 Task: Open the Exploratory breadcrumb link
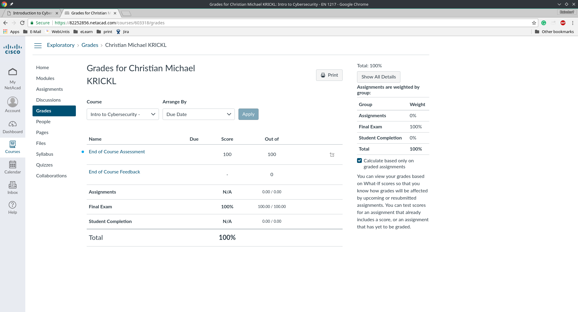point(61,45)
